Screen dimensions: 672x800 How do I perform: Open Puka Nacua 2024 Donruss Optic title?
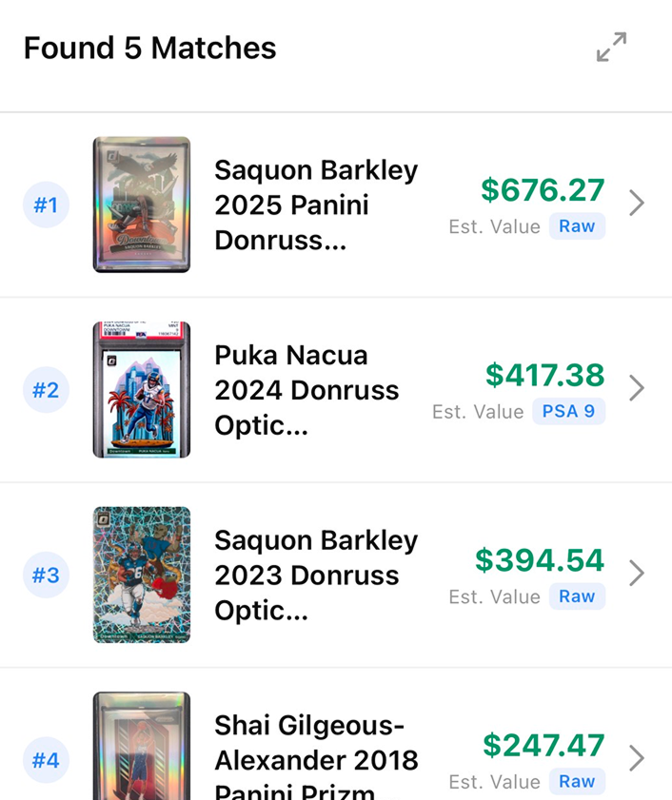coord(306,389)
